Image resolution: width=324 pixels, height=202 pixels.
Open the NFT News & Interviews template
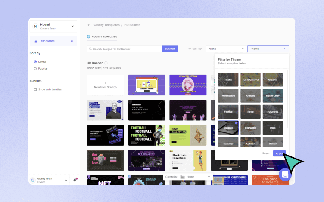click(105, 110)
